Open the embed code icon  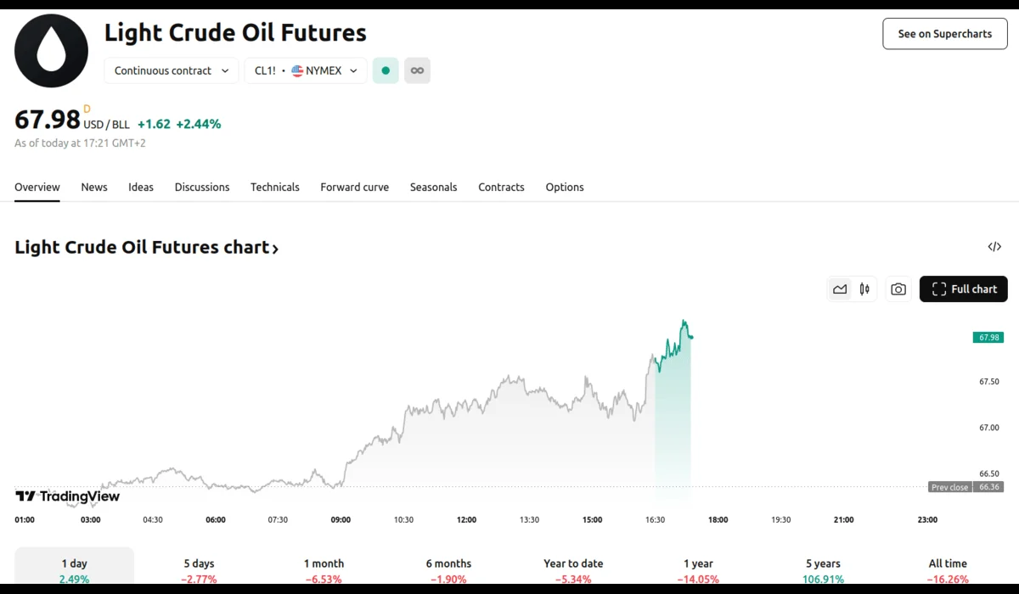pos(994,247)
